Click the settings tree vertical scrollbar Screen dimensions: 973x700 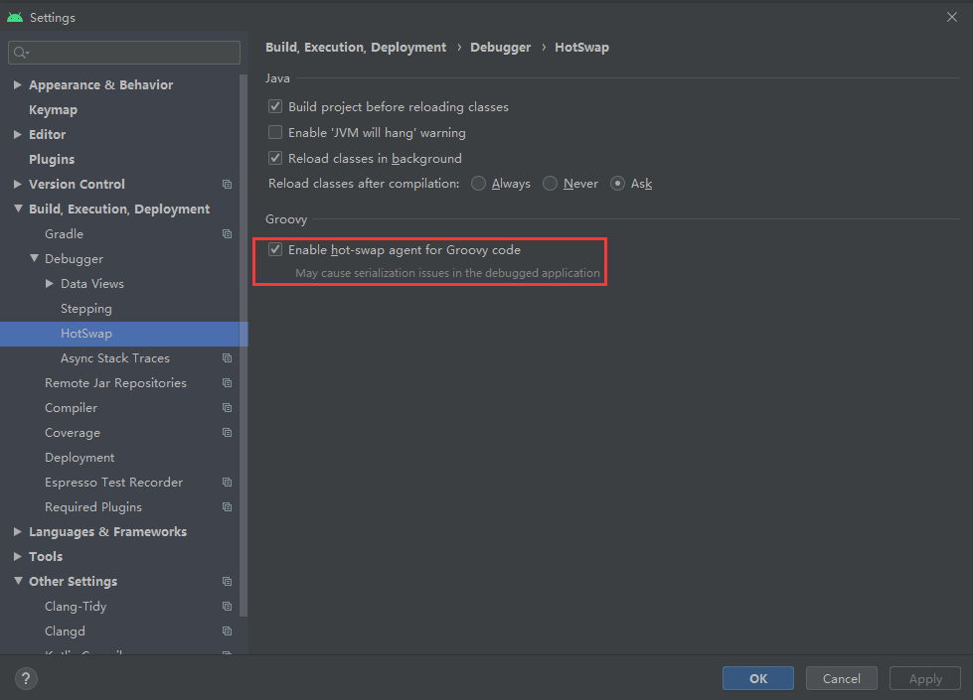243,345
